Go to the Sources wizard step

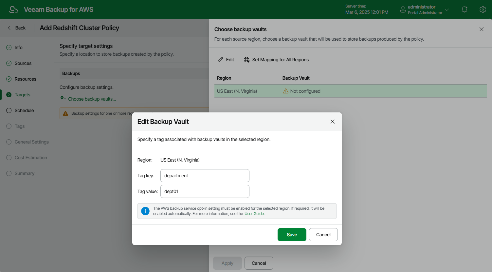pos(23,63)
